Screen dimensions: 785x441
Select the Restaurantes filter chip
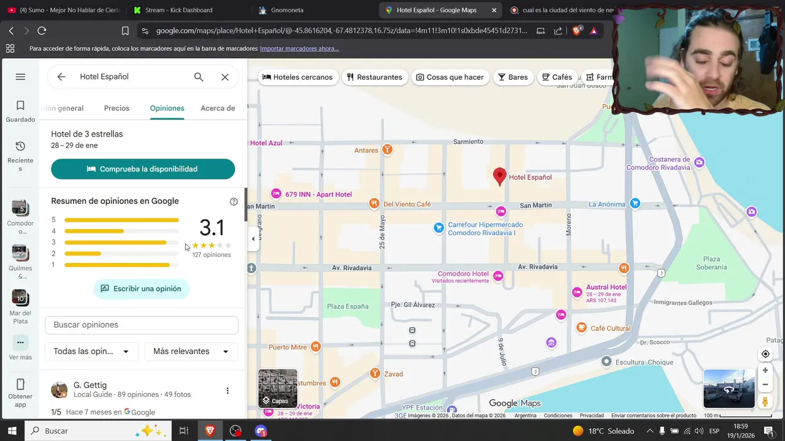[x=374, y=77]
